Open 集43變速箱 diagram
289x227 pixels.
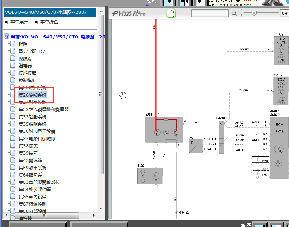point(30,160)
